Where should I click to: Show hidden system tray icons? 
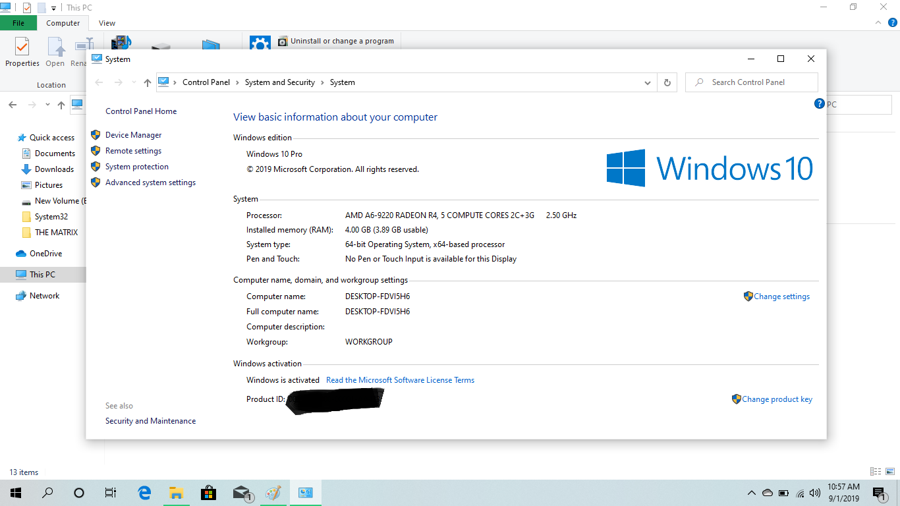pyautogui.click(x=752, y=493)
